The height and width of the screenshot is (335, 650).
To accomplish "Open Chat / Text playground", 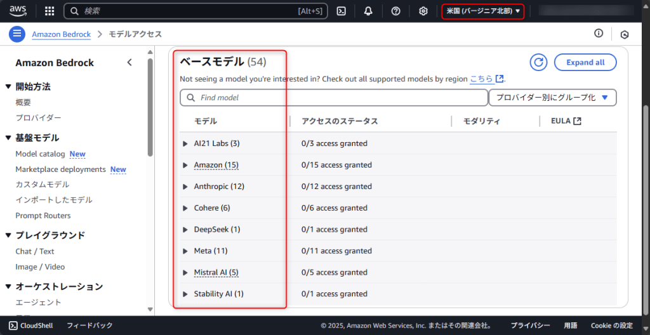I will tap(35, 251).
